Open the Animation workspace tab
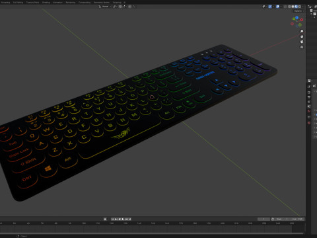This screenshot has height=238, width=317. tap(57, 3)
